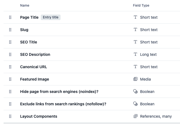Open the Page Title field
Viewport: 180px width, 124px height.
[x=29, y=17]
